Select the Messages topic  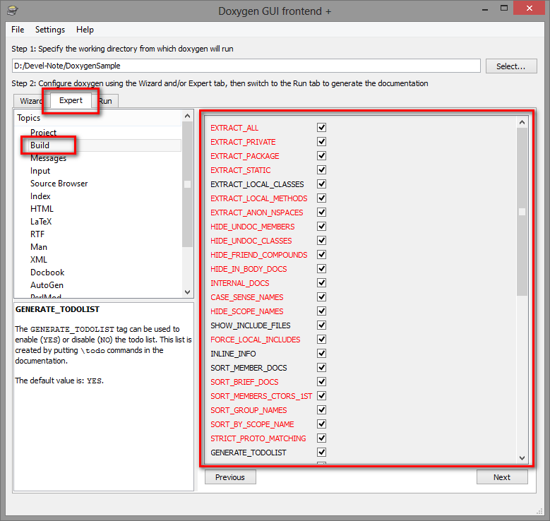49,158
